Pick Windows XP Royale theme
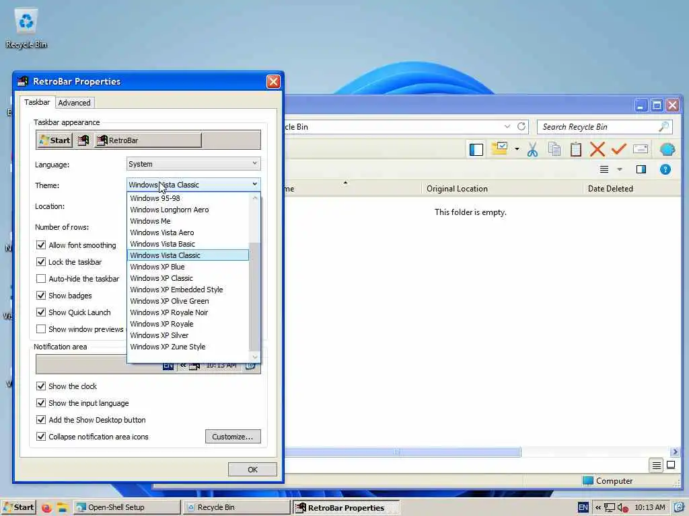 (x=188, y=324)
